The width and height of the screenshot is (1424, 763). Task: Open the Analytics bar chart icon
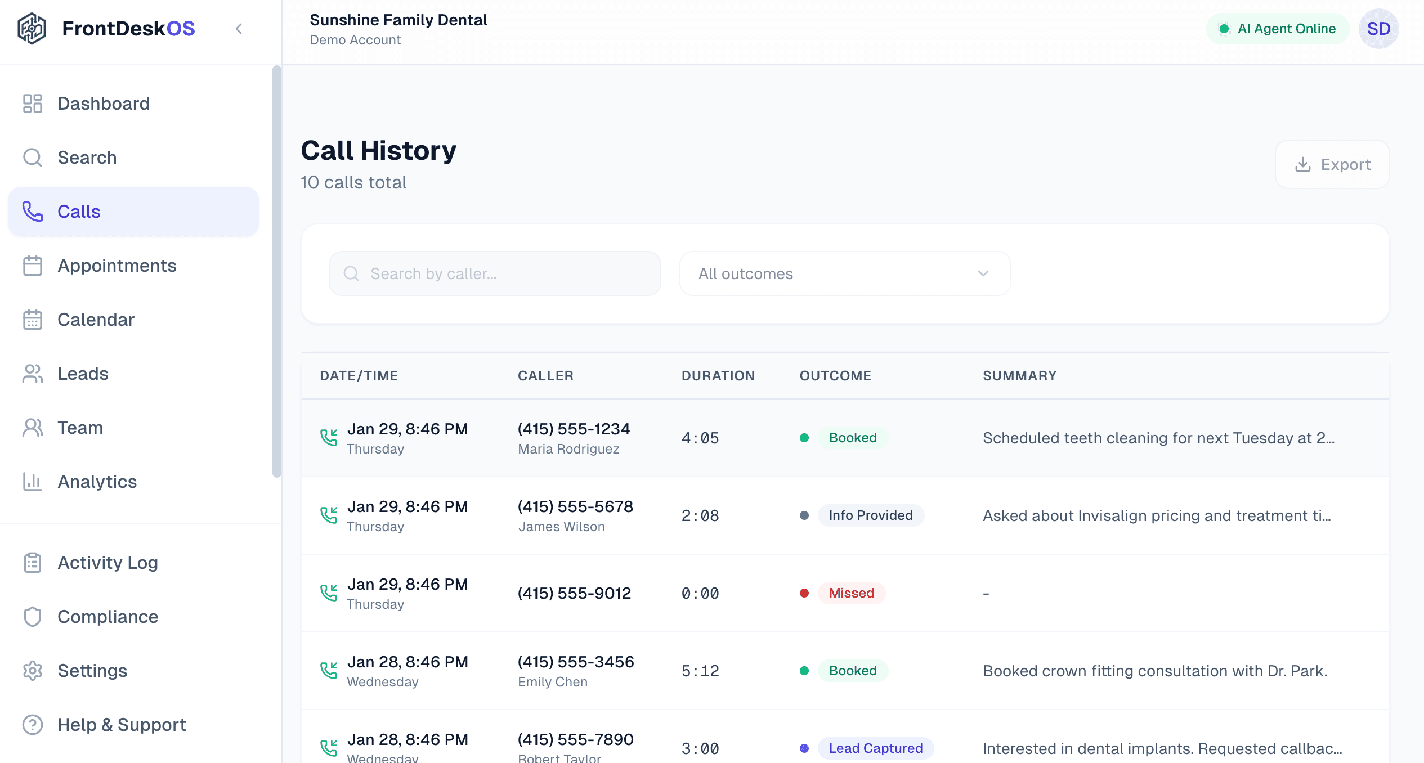(x=33, y=482)
